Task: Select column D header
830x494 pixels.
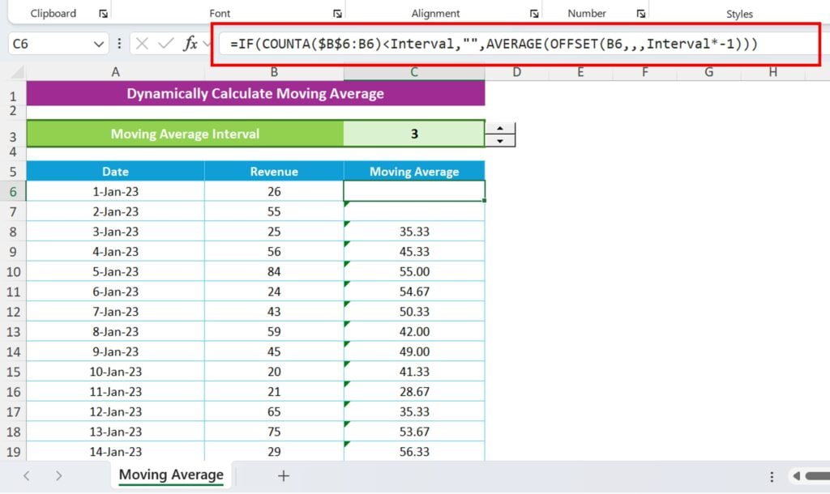Action: [x=516, y=72]
